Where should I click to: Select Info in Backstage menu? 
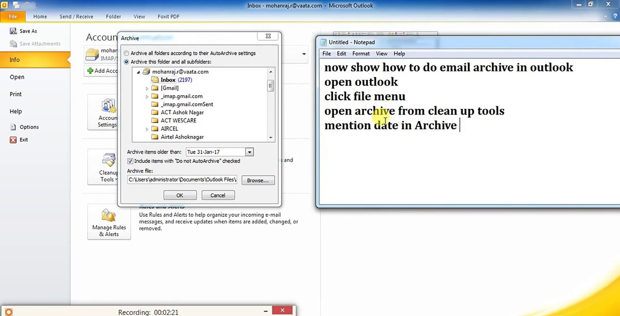pyautogui.click(x=35, y=60)
